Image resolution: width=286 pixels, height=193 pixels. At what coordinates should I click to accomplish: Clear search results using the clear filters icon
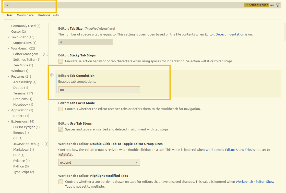click(272, 5)
